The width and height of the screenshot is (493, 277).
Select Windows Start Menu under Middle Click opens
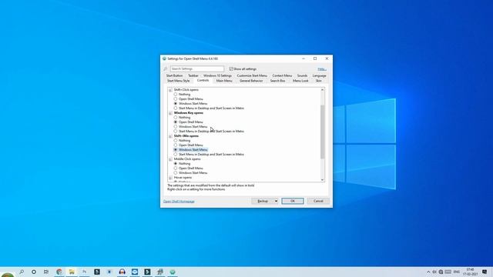pos(176,172)
